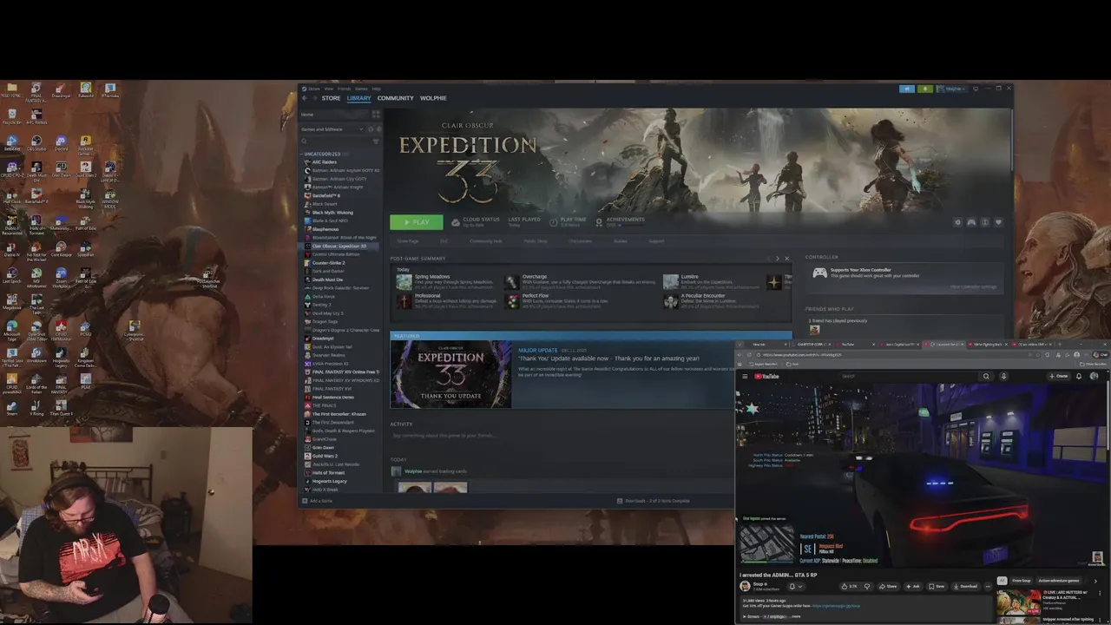Viewport: 1111px width, 625px height.
Task: Show next post-game summary page arrow
Action: [x=777, y=258]
